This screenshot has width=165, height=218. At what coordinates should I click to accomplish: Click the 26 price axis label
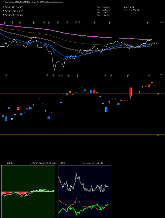pyautogui.click(x=158, y=94)
